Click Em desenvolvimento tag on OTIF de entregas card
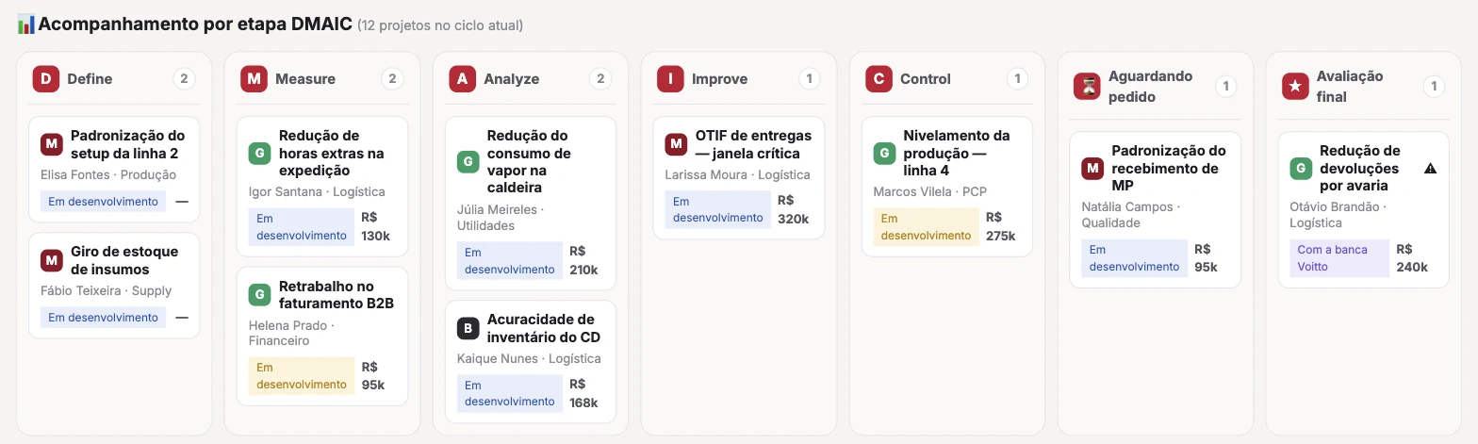Screen dimensions: 1478x444 [718, 210]
